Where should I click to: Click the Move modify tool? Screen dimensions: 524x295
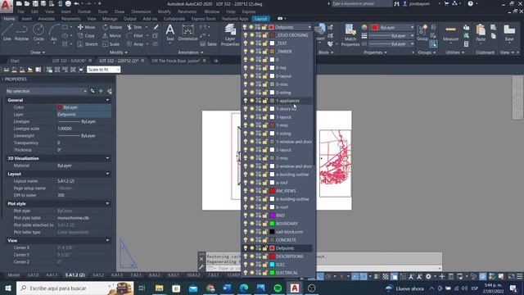point(86,27)
